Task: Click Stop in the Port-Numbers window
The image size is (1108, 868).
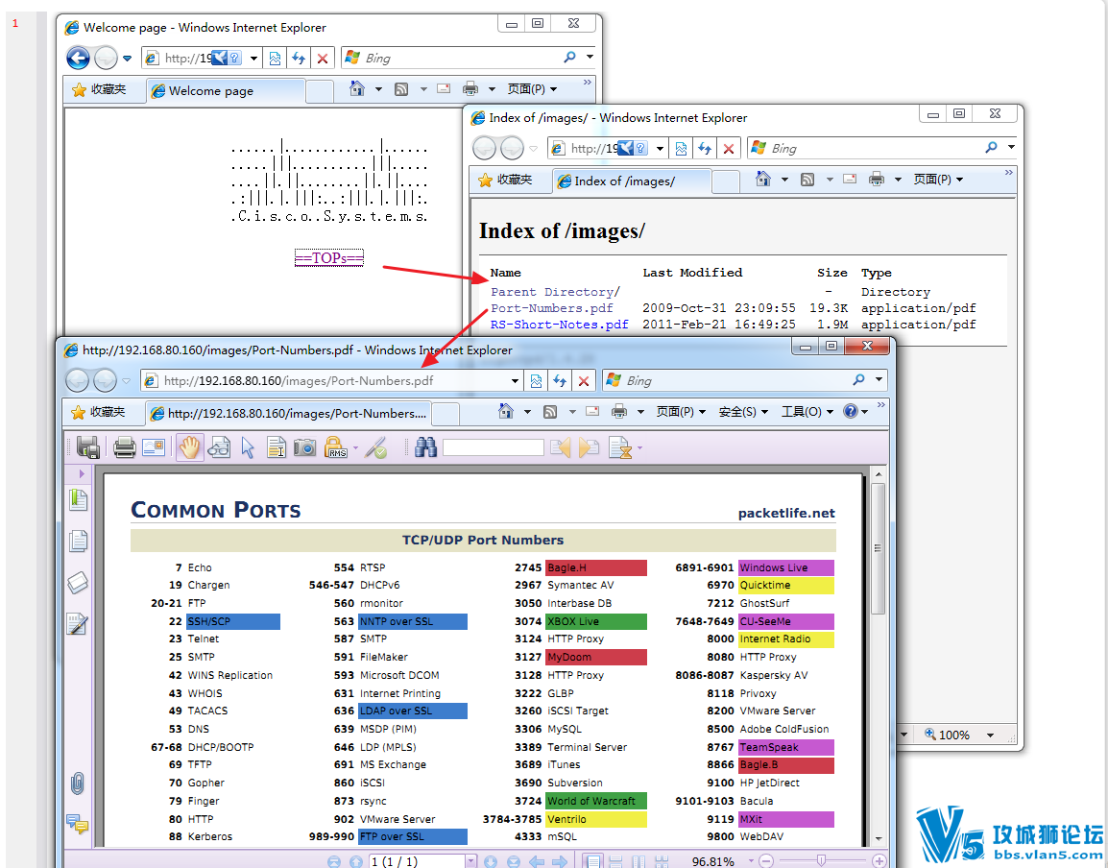Action: coord(584,381)
